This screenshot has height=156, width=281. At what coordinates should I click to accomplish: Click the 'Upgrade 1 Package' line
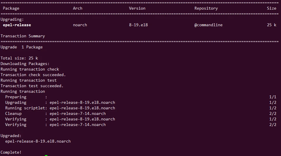point(22,47)
